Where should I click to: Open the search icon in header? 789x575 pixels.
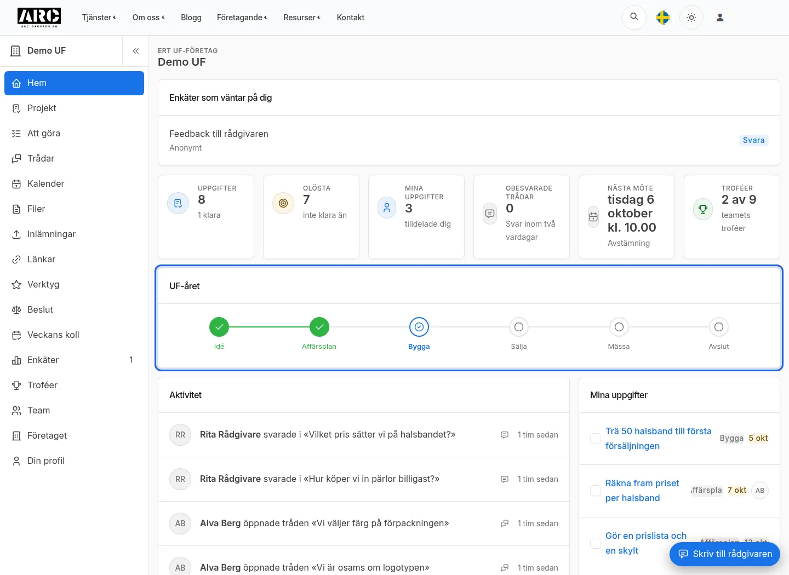click(634, 18)
